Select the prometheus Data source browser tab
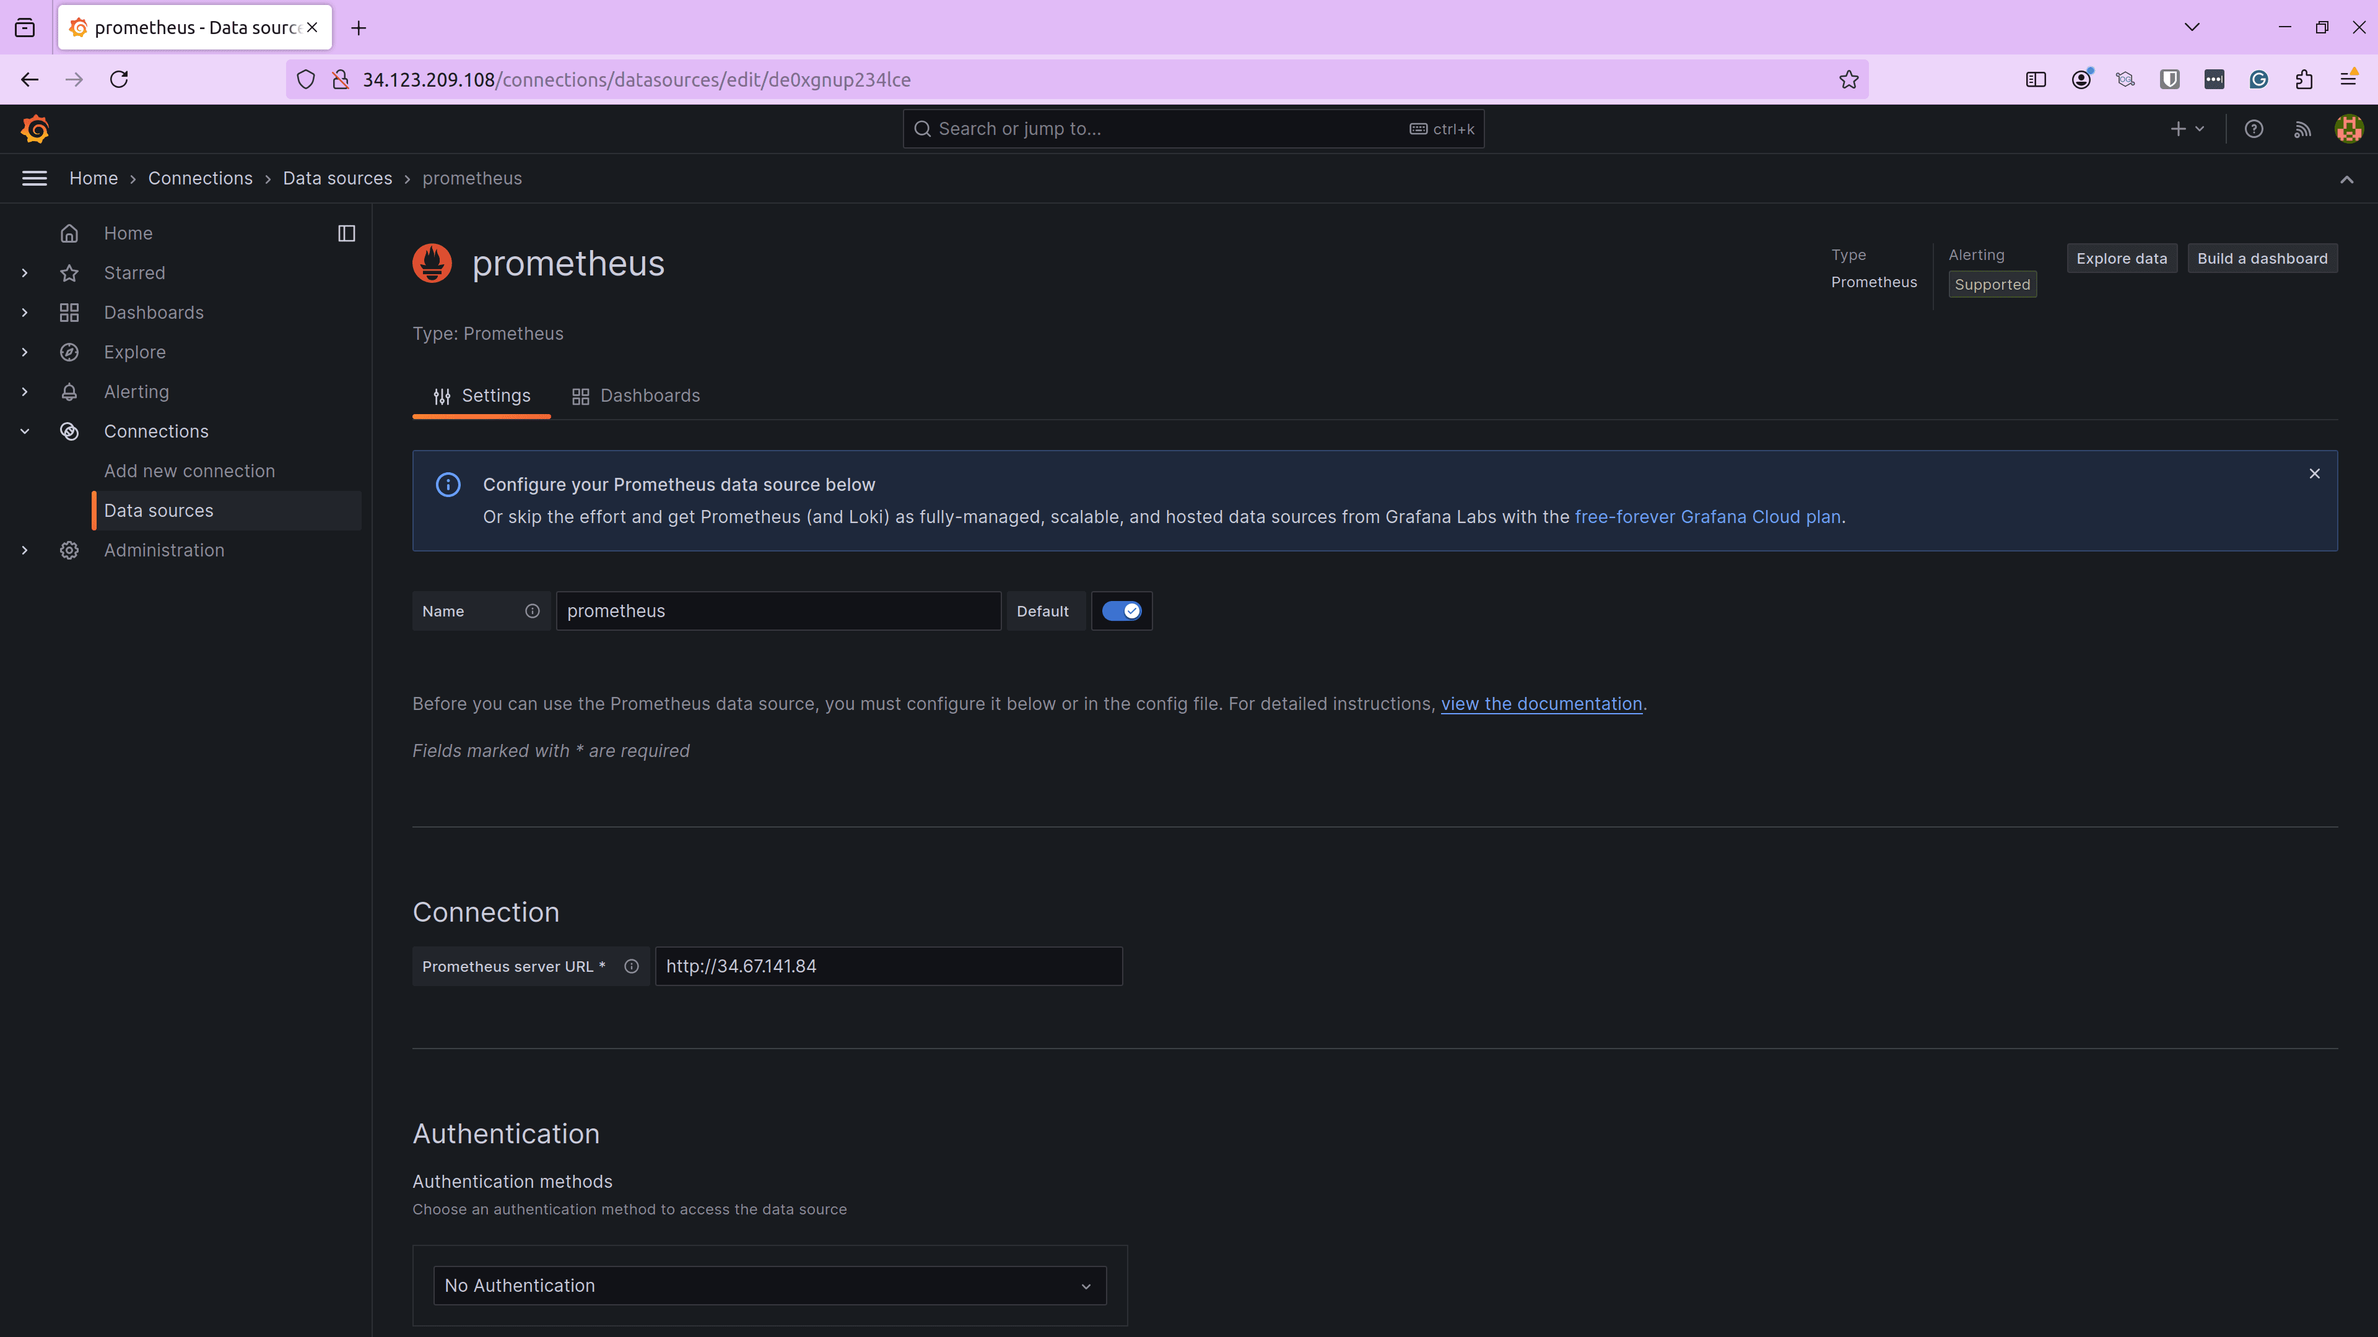This screenshot has height=1337, width=2378. coord(196,28)
